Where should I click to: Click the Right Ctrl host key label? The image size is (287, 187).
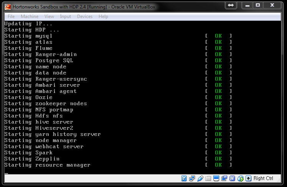pos(263,178)
